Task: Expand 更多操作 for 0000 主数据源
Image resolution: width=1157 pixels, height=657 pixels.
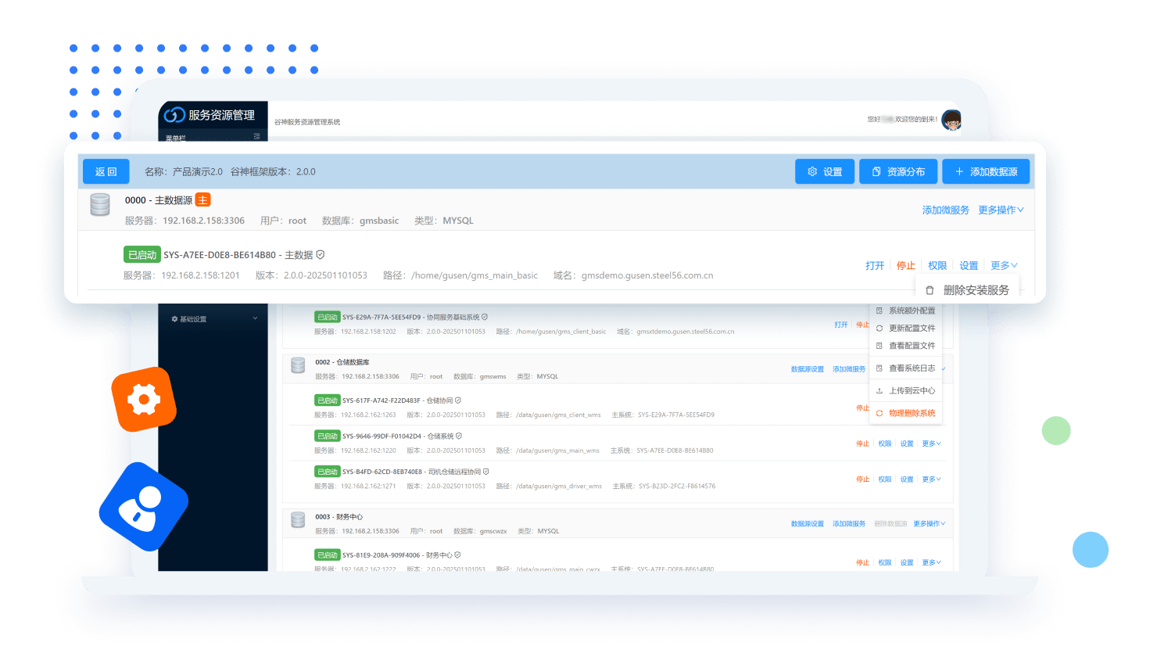Action: point(1001,210)
